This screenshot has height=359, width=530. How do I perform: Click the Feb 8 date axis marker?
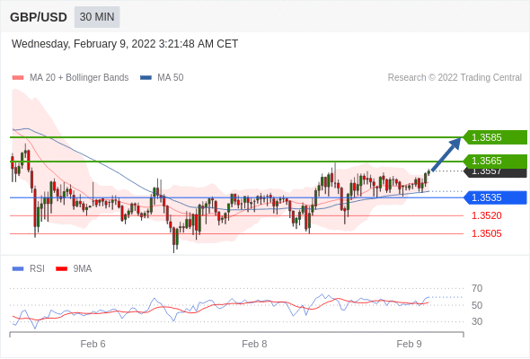(254, 344)
